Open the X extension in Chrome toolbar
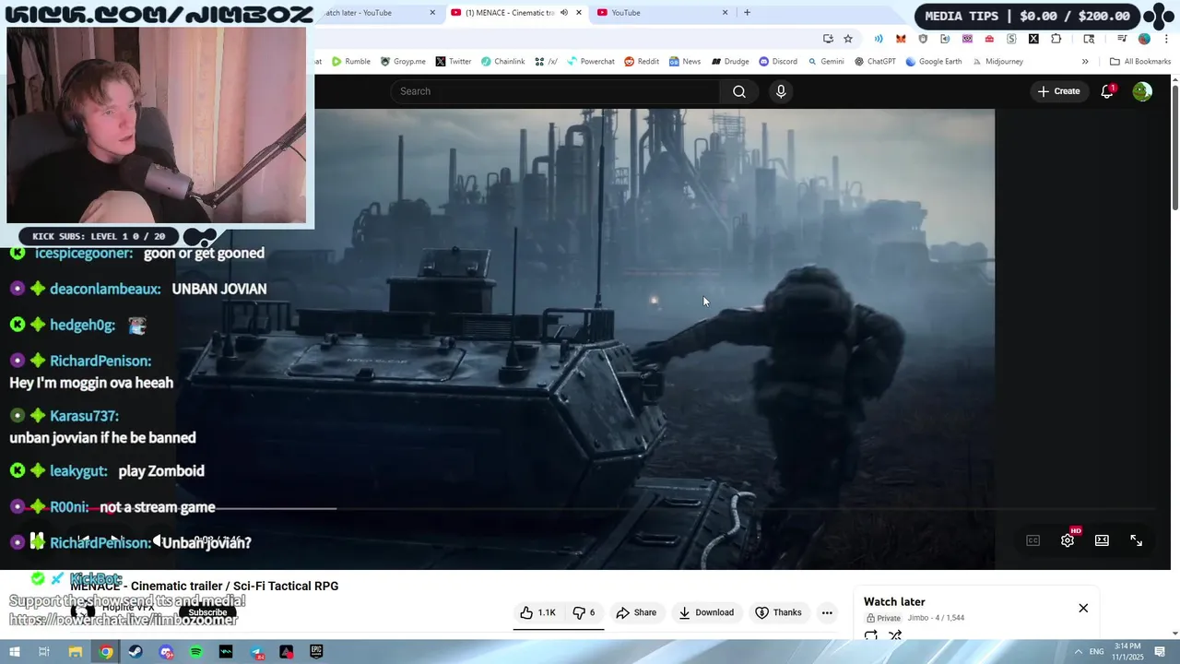Screen dimensions: 1180x664 click(x=1033, y=39)
